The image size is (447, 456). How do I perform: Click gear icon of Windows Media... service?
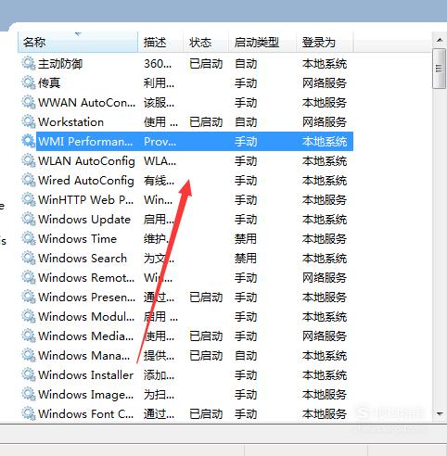coord(29,336)
